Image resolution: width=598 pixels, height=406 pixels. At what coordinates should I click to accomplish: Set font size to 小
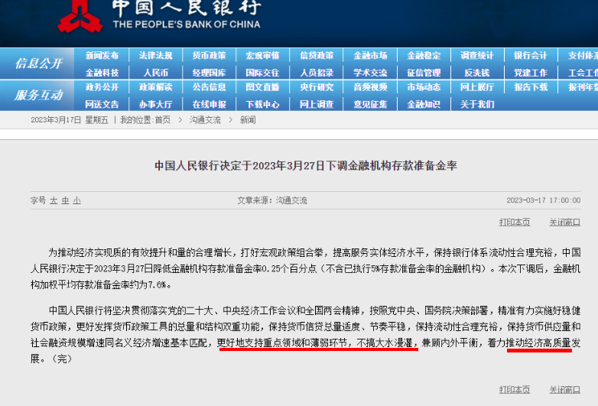pyautogui.click(x=77, y=200)
